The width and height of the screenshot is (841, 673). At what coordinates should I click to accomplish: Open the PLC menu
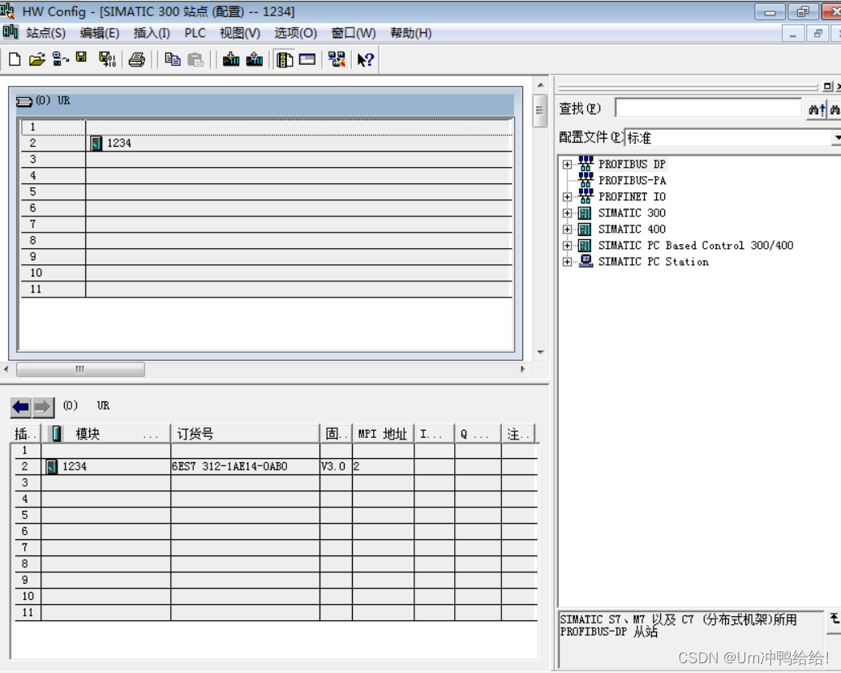[195, 33]
